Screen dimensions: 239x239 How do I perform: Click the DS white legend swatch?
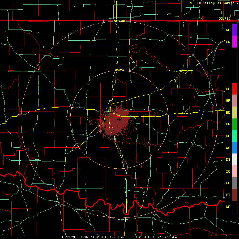(234, 159)
